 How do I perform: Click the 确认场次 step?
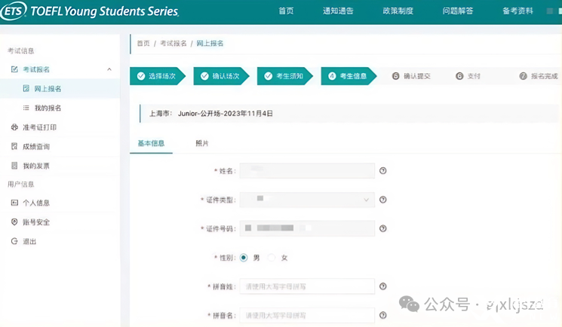click(x=222, y=76)
